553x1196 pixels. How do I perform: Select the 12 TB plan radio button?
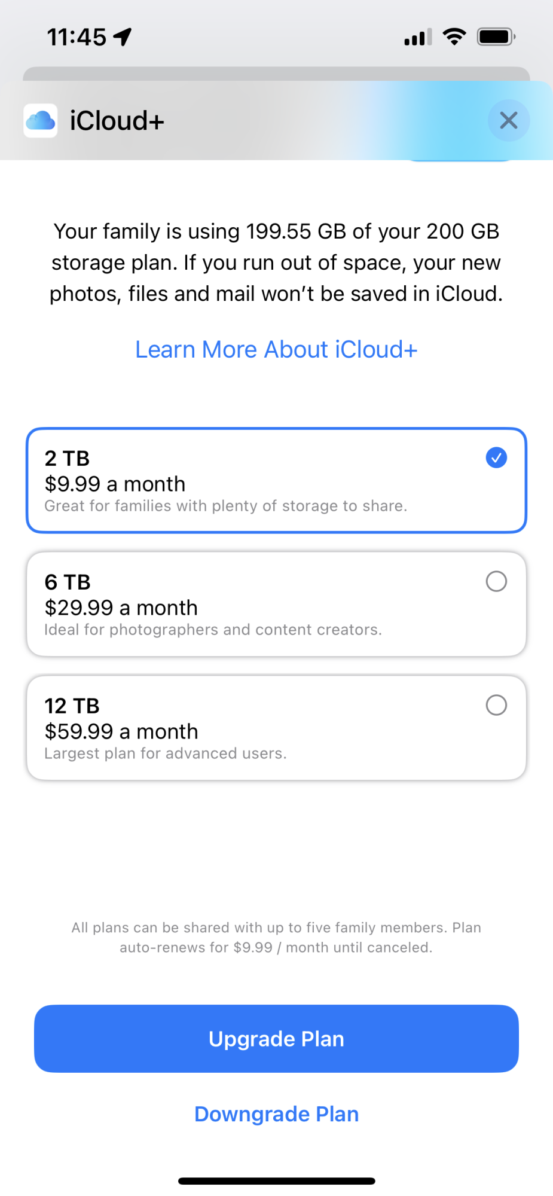[496, 705]
